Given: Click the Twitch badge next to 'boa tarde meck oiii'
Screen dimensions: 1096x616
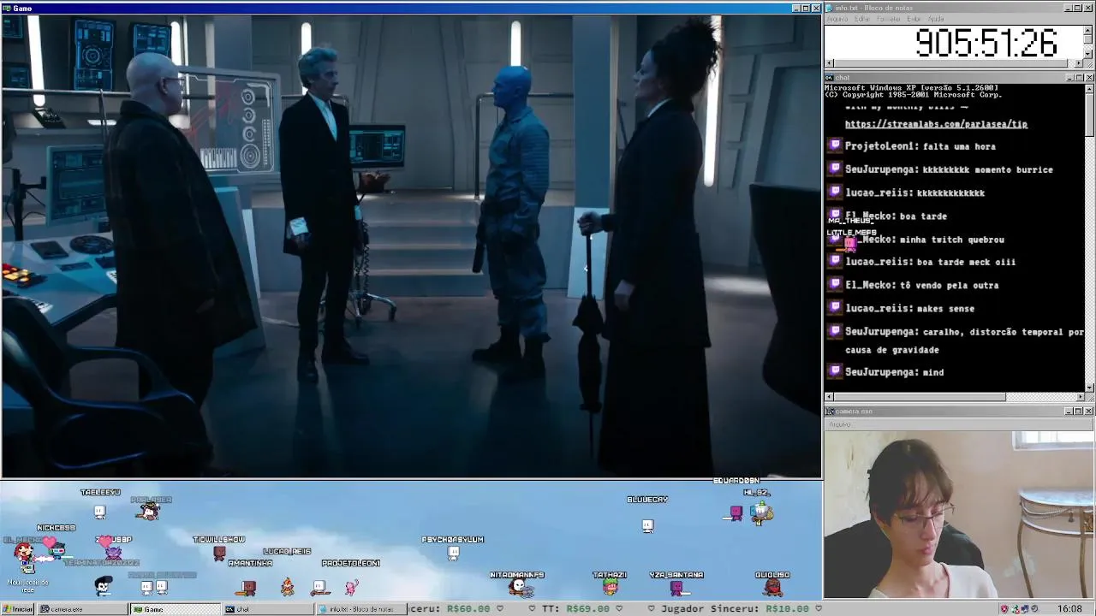Looking at the screenshot, I should pos(835,262).
